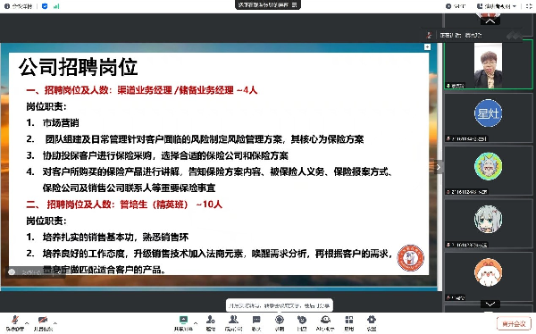Open the chat panel
The width and height of the screenshot is (536, 334).
(x=256, y=322)
